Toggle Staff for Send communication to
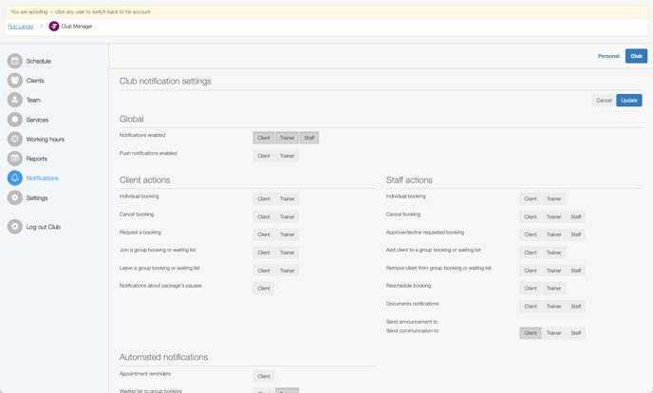 tap(576, 333)
